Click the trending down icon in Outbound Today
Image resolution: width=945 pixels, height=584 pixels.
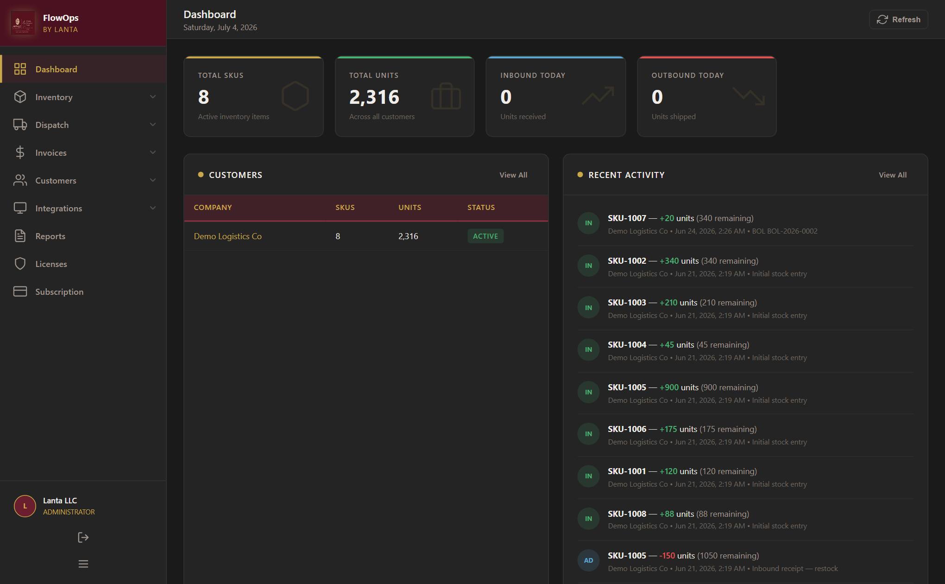pyautogui.click(x=749, y=96)
